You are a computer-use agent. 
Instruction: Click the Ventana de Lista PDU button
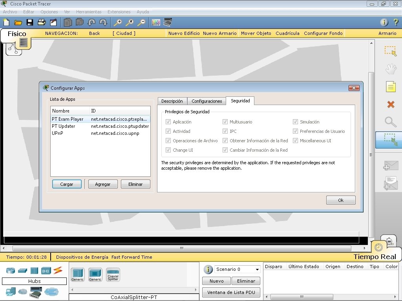click(x=231, y=292)
